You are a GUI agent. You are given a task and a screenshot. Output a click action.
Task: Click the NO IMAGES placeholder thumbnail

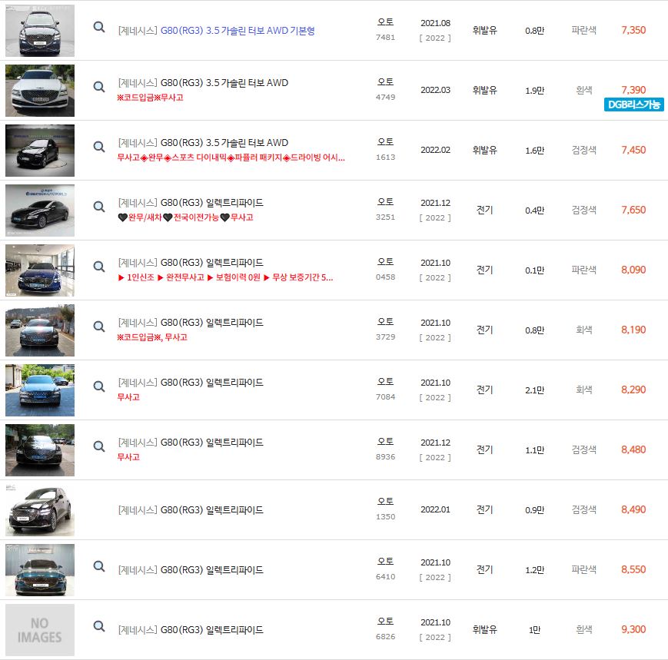point(40,630)
